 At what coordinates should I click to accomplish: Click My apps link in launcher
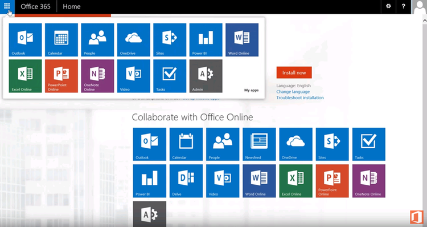(251, 90)
